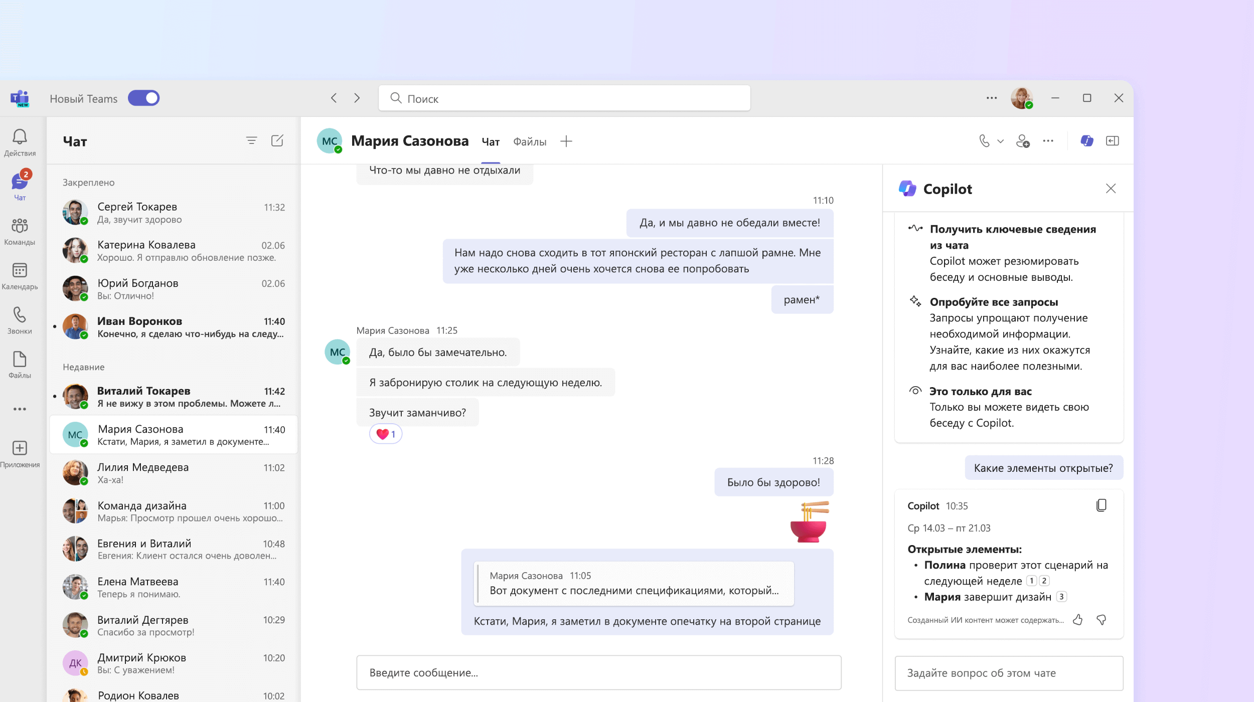Click the ramen bowl emoji message
This screenshot has height=702, width=1254.
(810, 521)
